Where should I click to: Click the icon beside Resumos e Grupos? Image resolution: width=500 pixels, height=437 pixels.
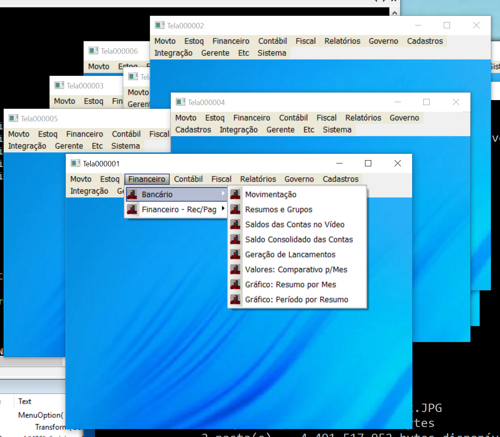[235, 209]
